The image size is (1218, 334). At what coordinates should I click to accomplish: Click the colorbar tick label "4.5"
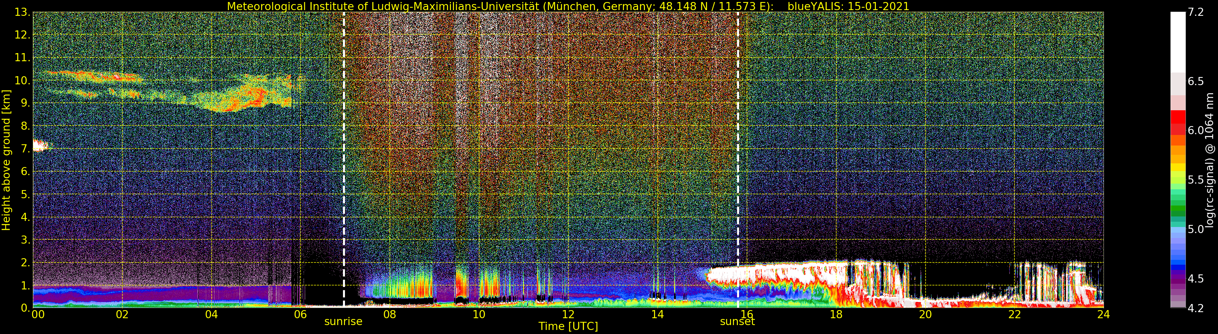point(1196,279)
